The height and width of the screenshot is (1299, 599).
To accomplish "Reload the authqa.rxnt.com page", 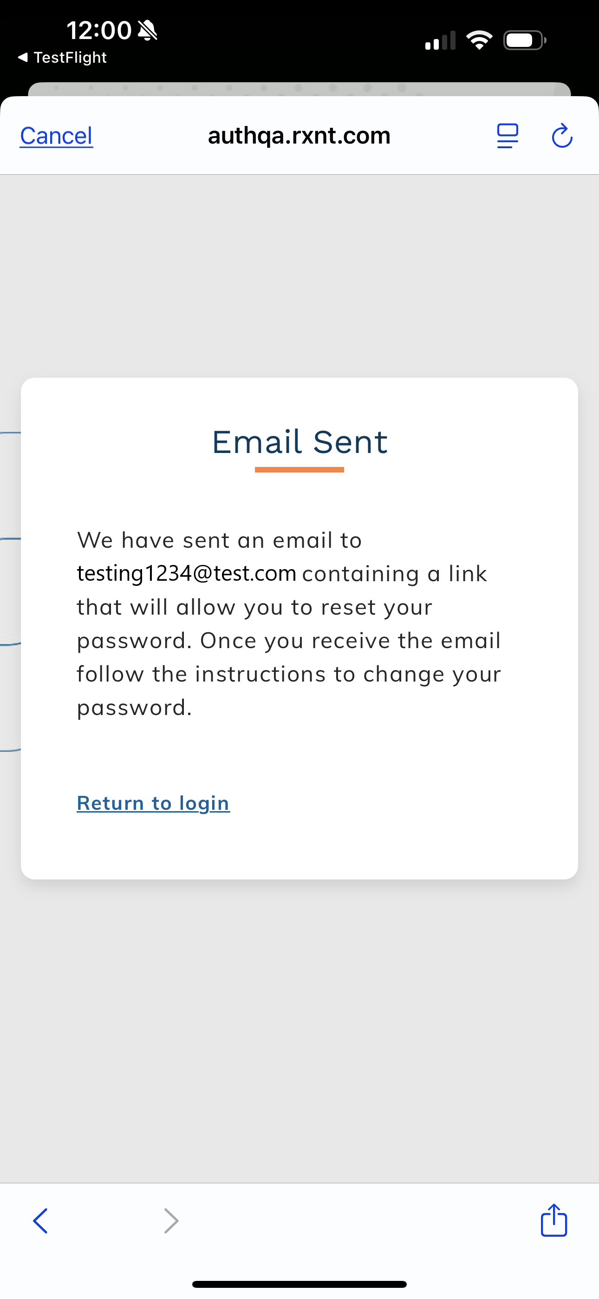I will point(562,136).
